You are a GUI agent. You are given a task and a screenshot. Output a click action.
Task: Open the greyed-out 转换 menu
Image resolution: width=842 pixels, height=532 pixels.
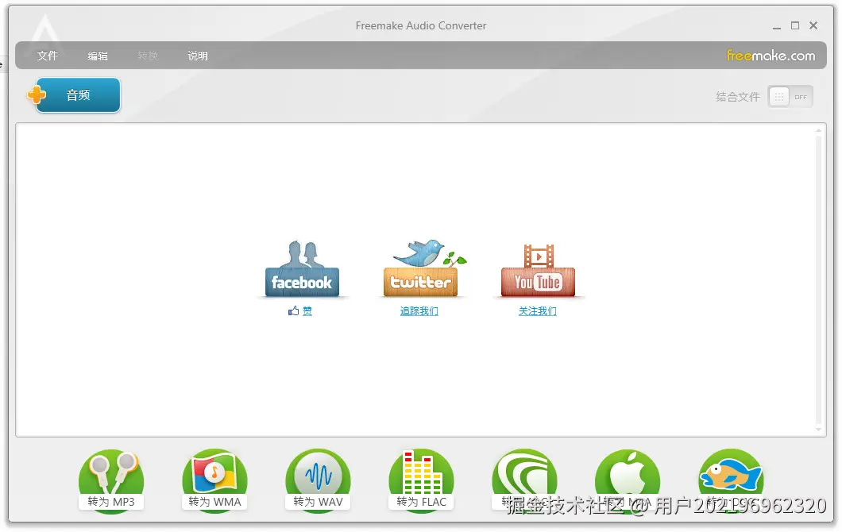[x=148, y=56]
